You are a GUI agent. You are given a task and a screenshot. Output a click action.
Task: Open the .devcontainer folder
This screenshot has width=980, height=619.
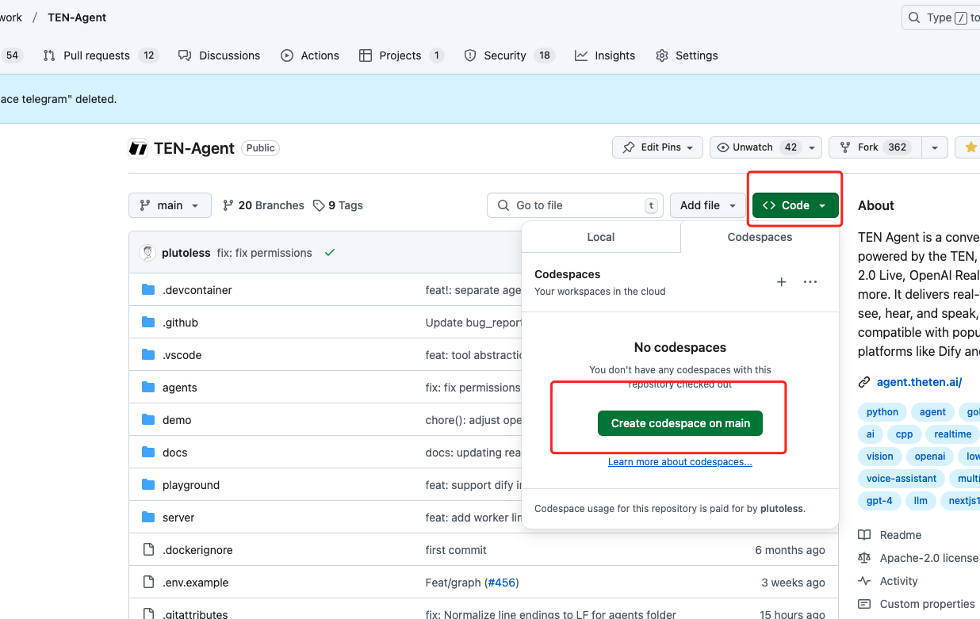tap(197, 290)
